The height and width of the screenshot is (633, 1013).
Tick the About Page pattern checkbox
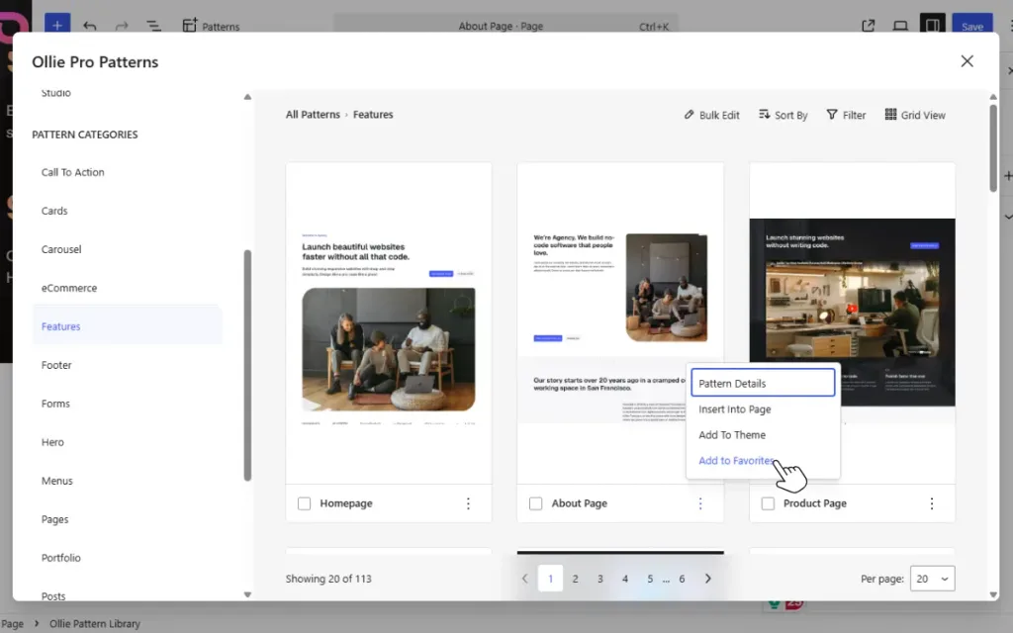coord(535,503)
